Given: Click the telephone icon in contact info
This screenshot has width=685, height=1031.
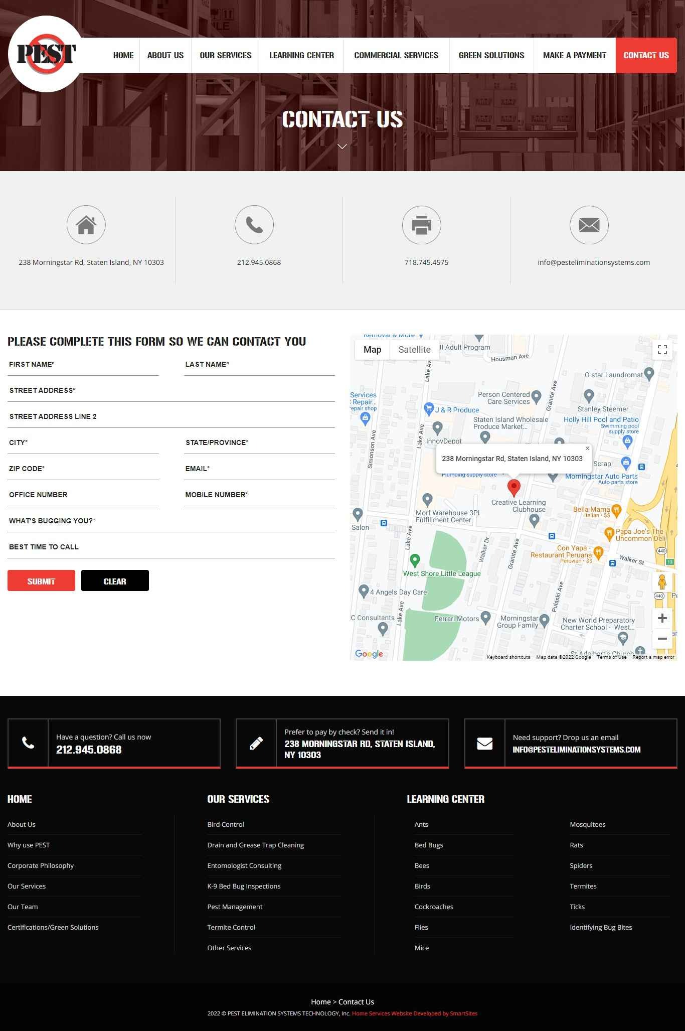Looking at the screenshot, I should [x=254, y=225].
